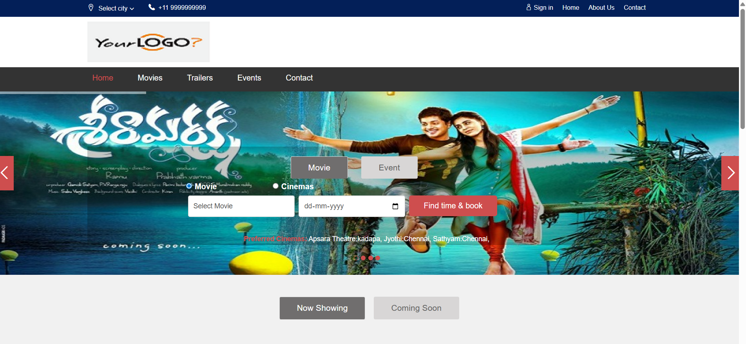Open the Select city dropdown
This screenshot has height=344, width=746.
116,8
